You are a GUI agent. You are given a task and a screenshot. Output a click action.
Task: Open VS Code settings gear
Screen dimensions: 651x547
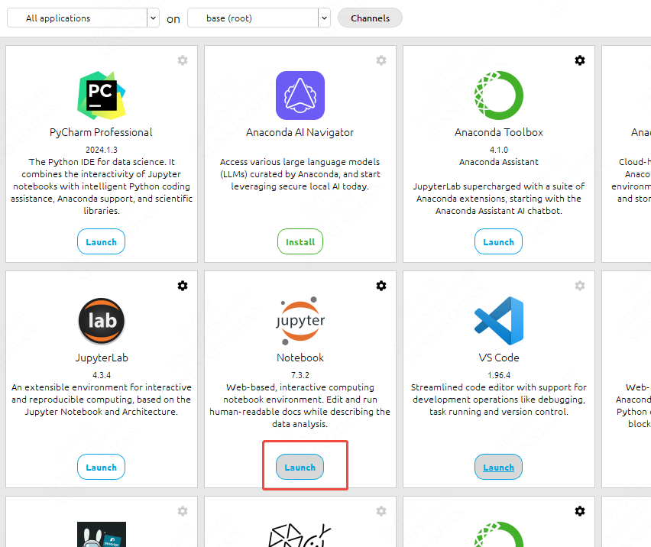(x=580, y=286)
